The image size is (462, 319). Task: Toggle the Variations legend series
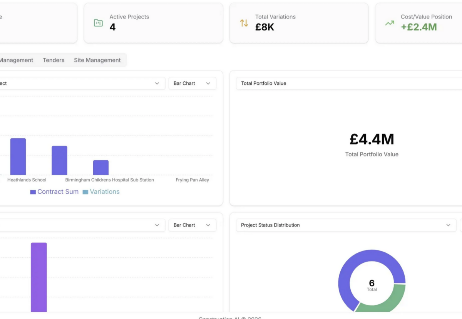[101, 192]
